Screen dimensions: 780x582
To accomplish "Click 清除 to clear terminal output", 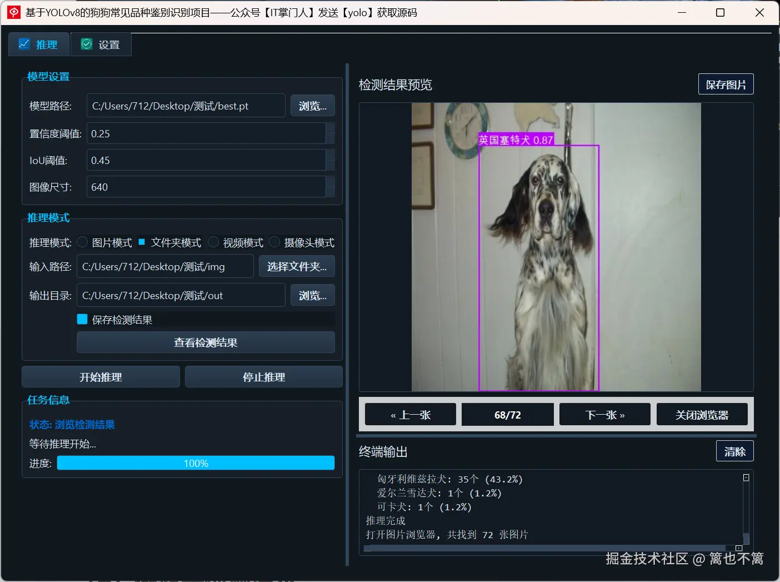I will point(734,451).
